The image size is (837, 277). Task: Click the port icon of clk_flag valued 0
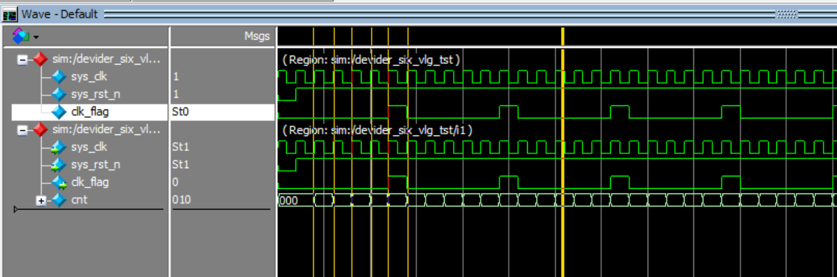pyautogui.click(x=58, y=182)
